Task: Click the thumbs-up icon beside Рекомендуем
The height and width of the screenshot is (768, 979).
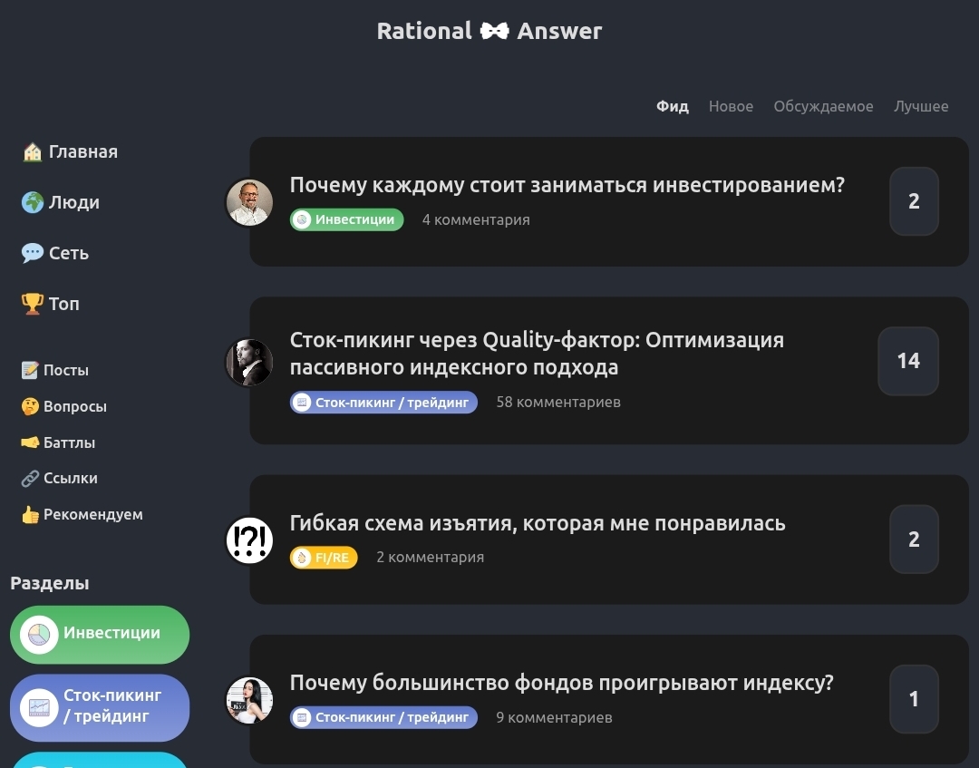Action: 30,514
